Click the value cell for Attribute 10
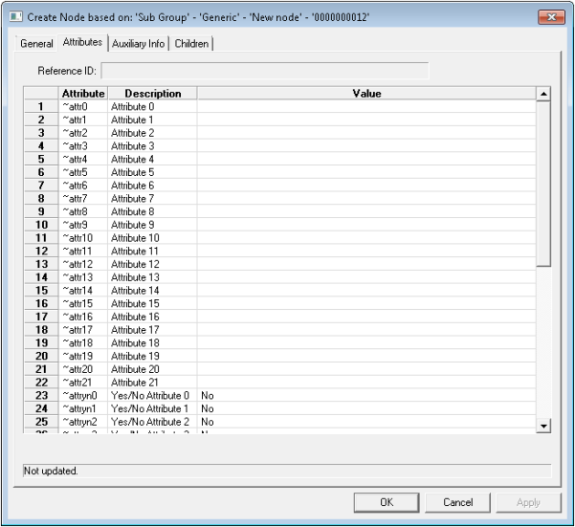Viewport: 575px width, 527px height. coord(366,238)
